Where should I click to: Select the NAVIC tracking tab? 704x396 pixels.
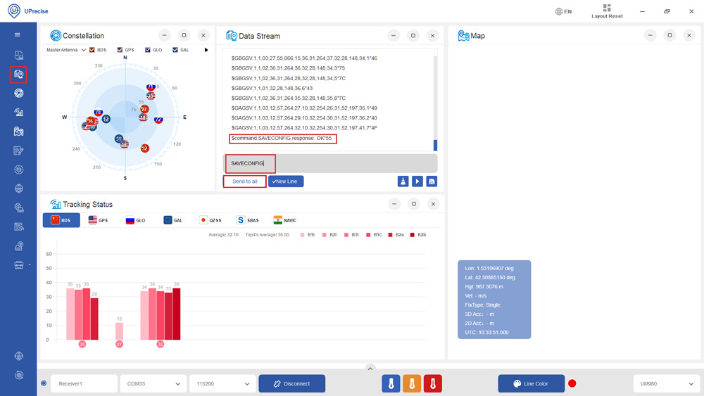click(x=284, y=220)
